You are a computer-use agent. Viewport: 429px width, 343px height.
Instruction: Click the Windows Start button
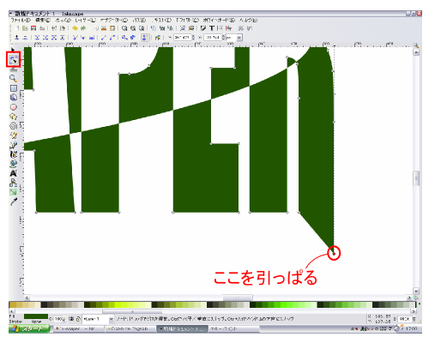tap(29, 328)
